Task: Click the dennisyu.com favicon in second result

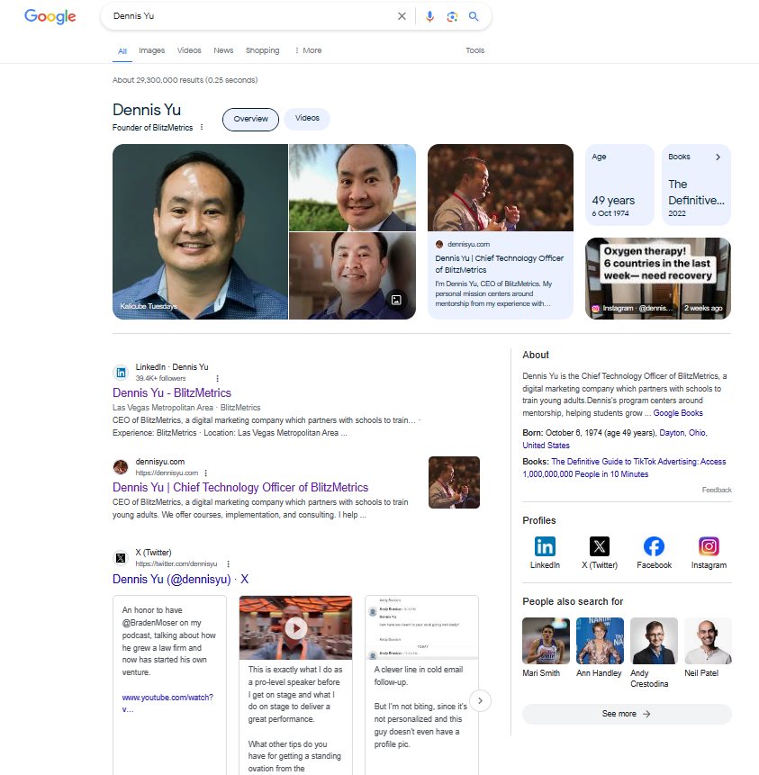Action: tap(121, 466)
